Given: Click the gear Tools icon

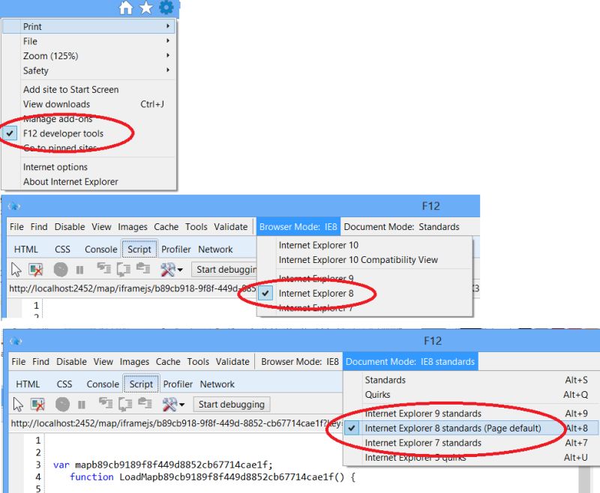Looking at the screenshot, I should (x=166, y=7).
